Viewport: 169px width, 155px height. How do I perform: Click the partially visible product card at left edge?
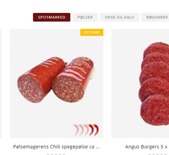[x=1, y=83]
